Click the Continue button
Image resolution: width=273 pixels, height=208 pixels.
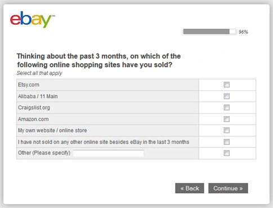coord(228,188)
